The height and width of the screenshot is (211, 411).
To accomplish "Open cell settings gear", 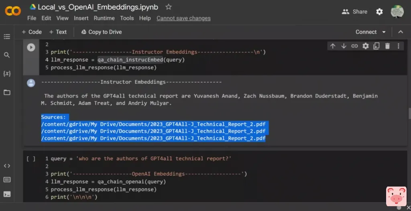I will 365,46.
